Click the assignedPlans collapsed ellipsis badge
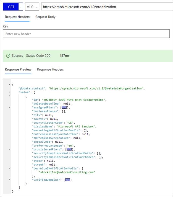The image size is (173, 197). point(64,108)
